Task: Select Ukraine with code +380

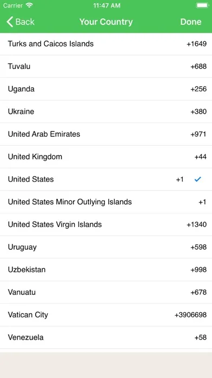Action: tap(106, 112)
